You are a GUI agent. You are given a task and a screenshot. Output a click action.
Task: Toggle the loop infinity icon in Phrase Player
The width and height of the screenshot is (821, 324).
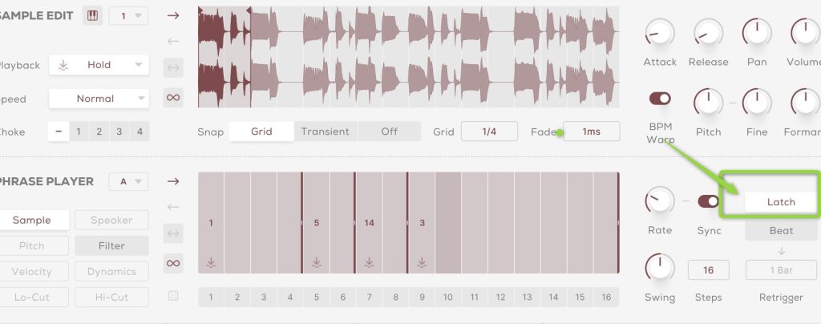[x=173, y=262]
